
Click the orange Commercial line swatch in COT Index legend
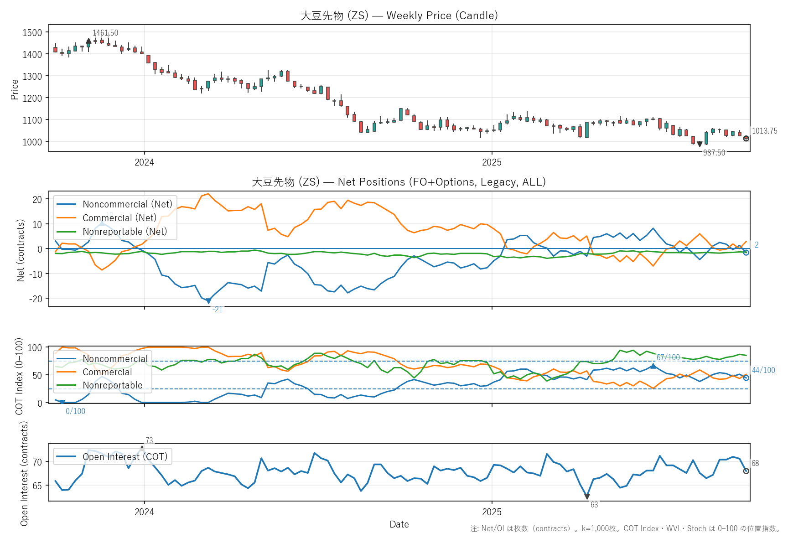(67, 372)
